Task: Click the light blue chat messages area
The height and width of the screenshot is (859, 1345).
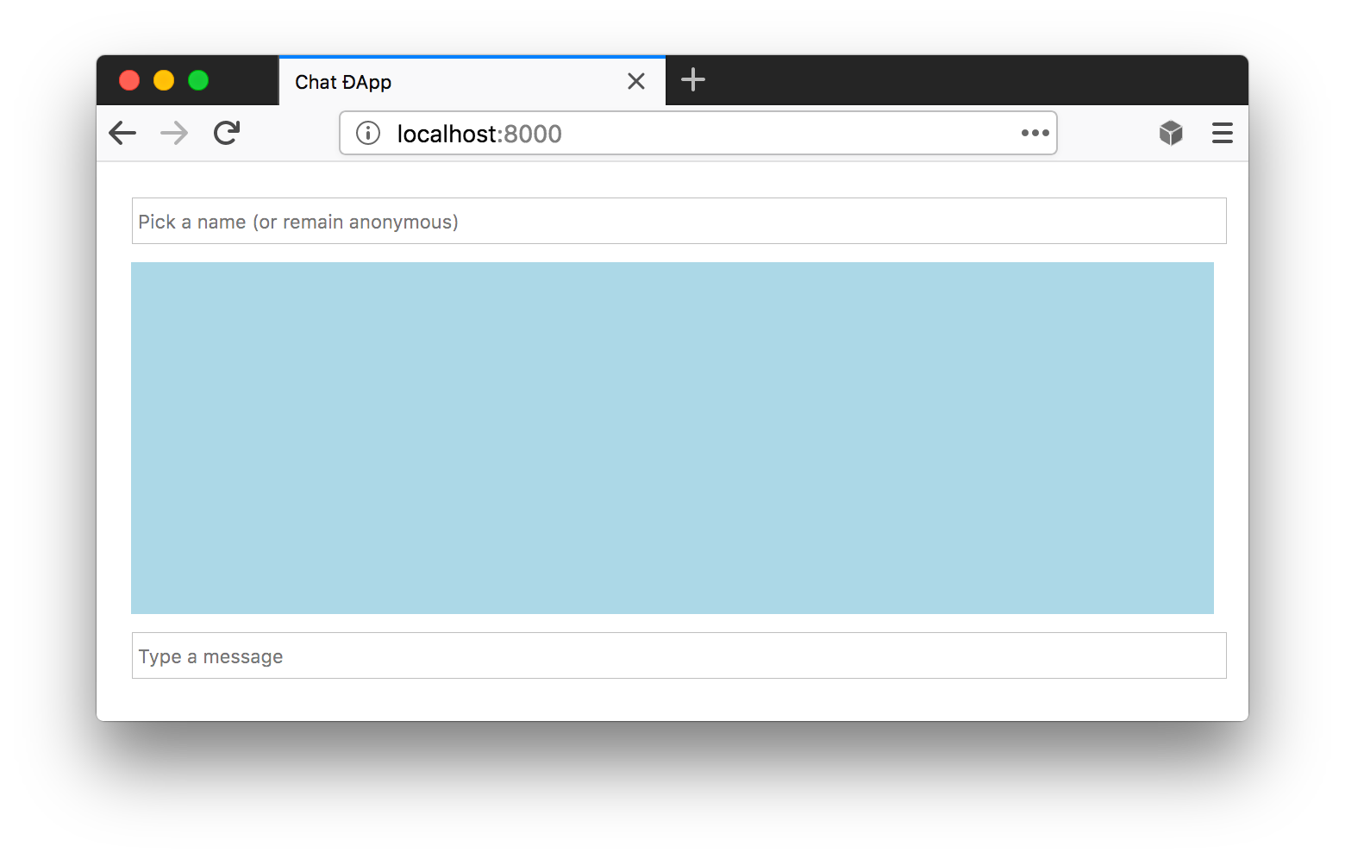Action: tap(672, 438)
